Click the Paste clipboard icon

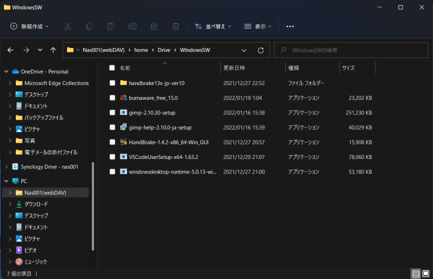(x=111, y=26)
